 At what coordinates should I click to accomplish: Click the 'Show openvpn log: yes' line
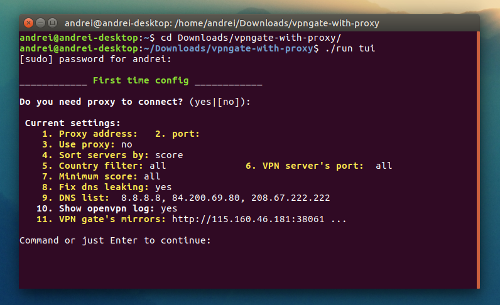coord(107,208)
